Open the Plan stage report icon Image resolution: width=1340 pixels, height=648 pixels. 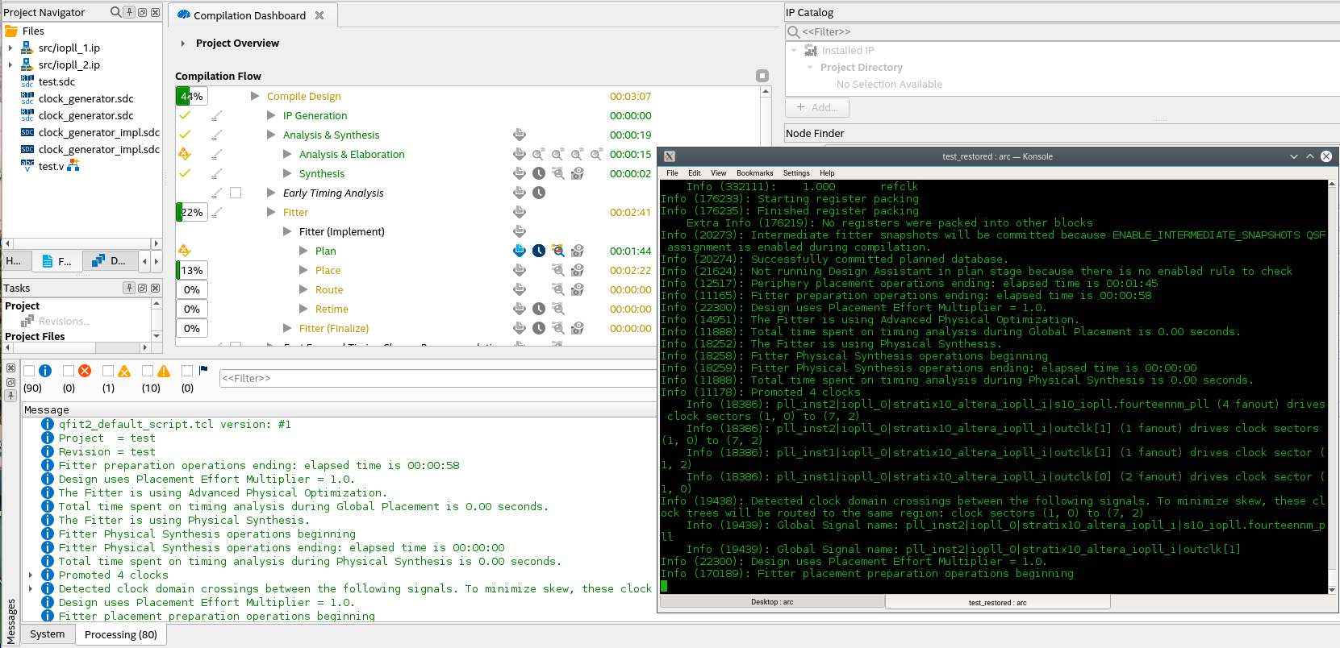tap(520, 251)
